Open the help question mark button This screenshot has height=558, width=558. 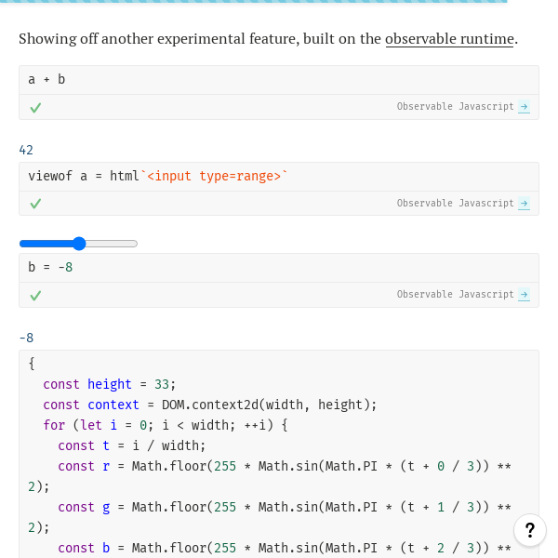(529, 530)
